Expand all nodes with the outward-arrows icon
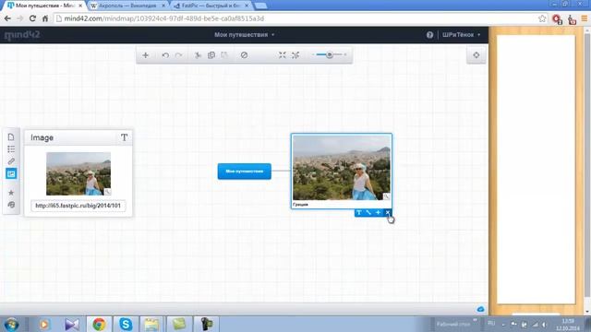 click(x=295, y=55)
